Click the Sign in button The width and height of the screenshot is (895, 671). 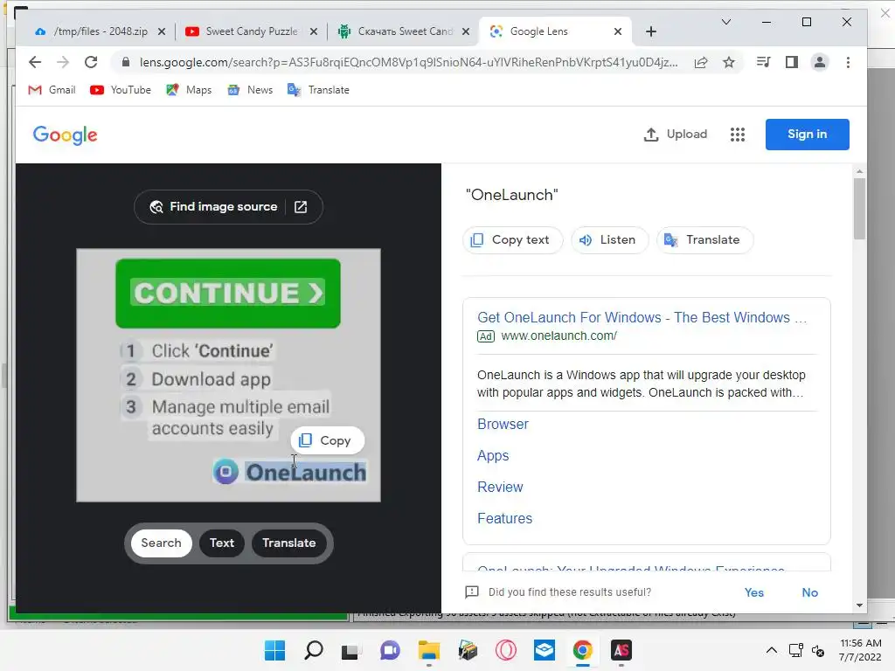[x=807, y=135]
